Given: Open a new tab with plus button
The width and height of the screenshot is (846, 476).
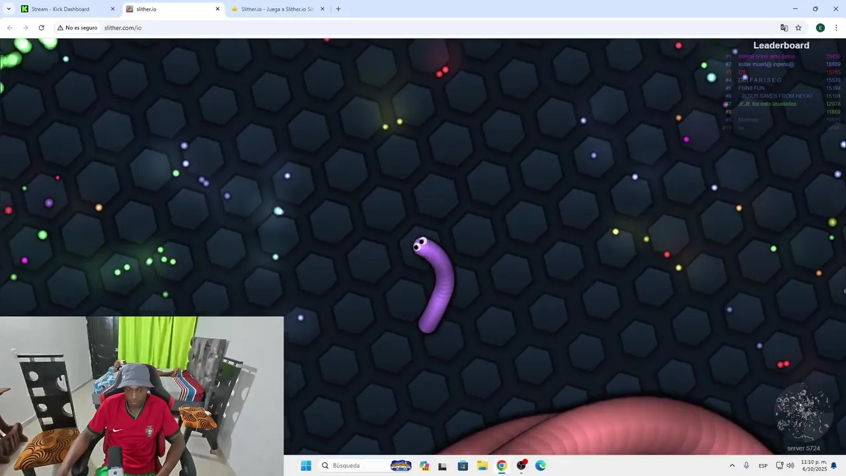Looking at the screenshot, I should (x=338, y=9).
